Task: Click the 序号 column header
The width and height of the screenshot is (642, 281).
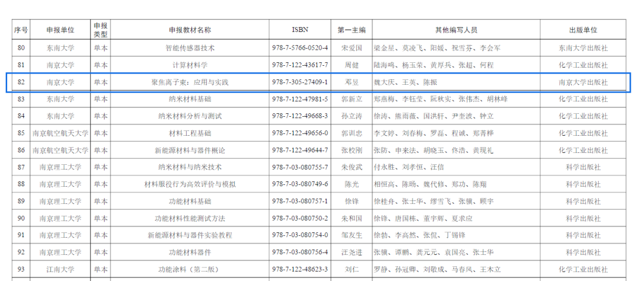Action: click(21, 30)
